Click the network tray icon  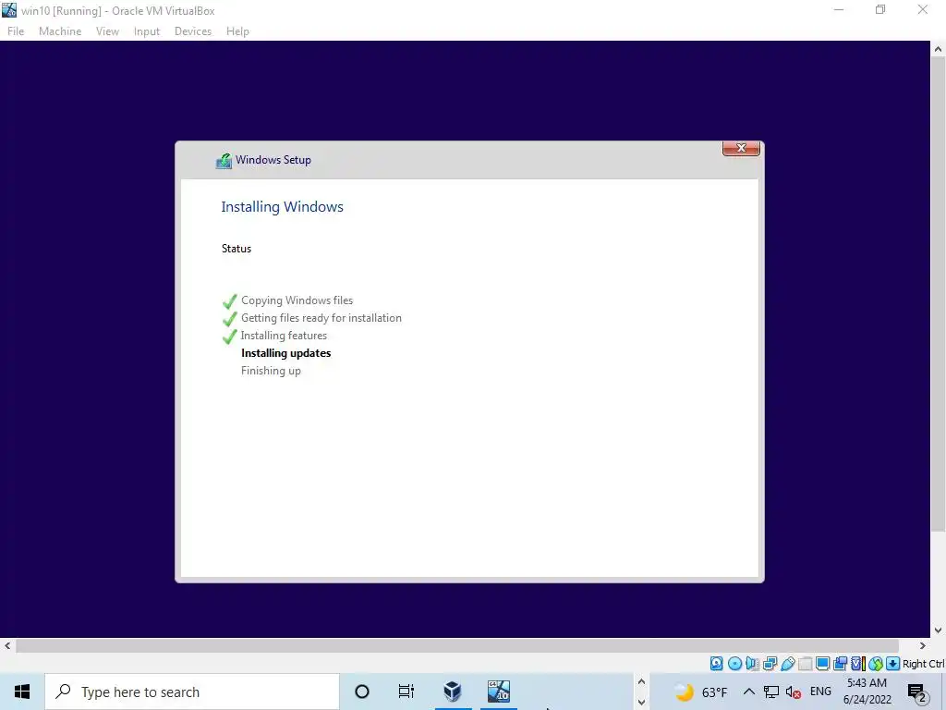click(x=771, y=692)
